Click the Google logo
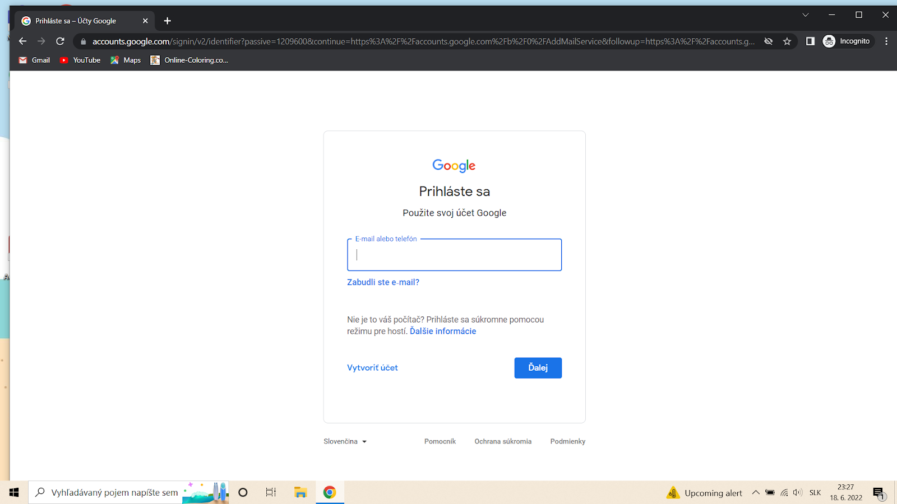This screenshot has width=897, height=504. (x=454, y=166)
